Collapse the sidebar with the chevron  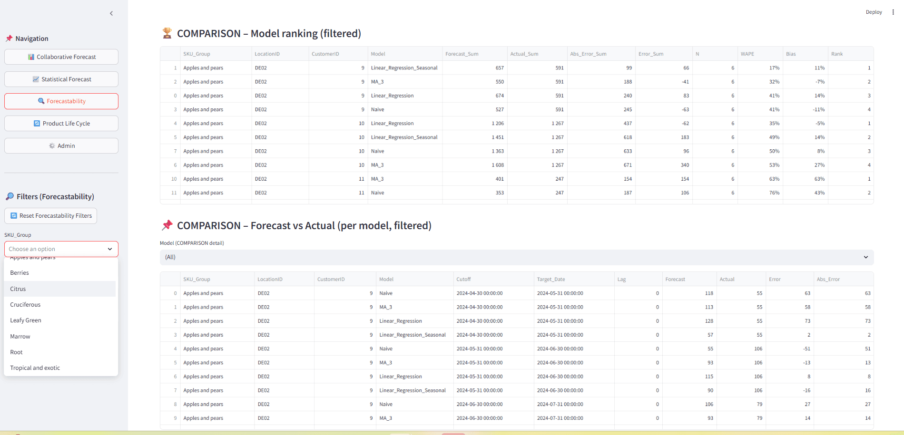tap(111, 13)
